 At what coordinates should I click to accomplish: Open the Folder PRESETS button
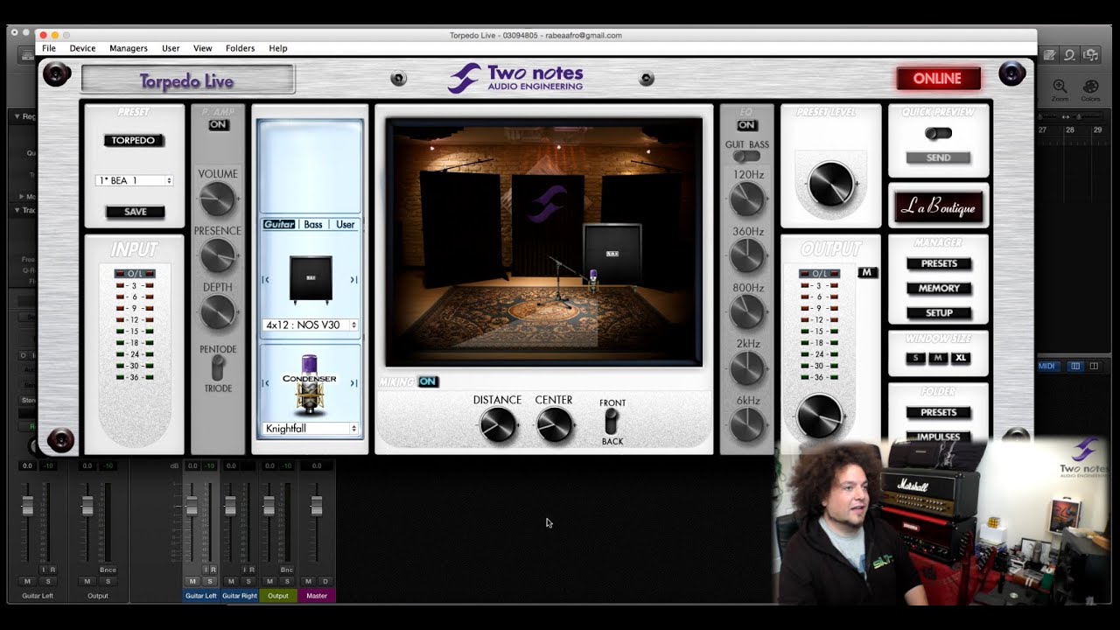(x=939, y=412)
